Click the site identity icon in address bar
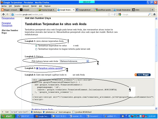 point(13,14)
